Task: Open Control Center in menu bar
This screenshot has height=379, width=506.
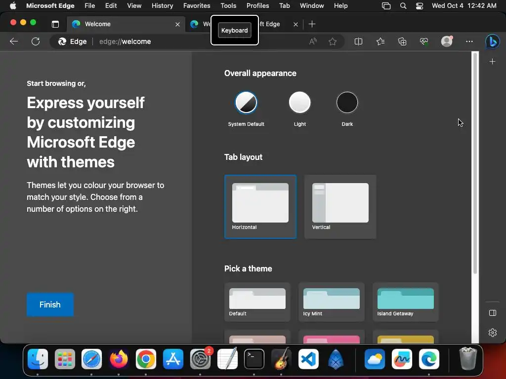Action: (419, 6)
